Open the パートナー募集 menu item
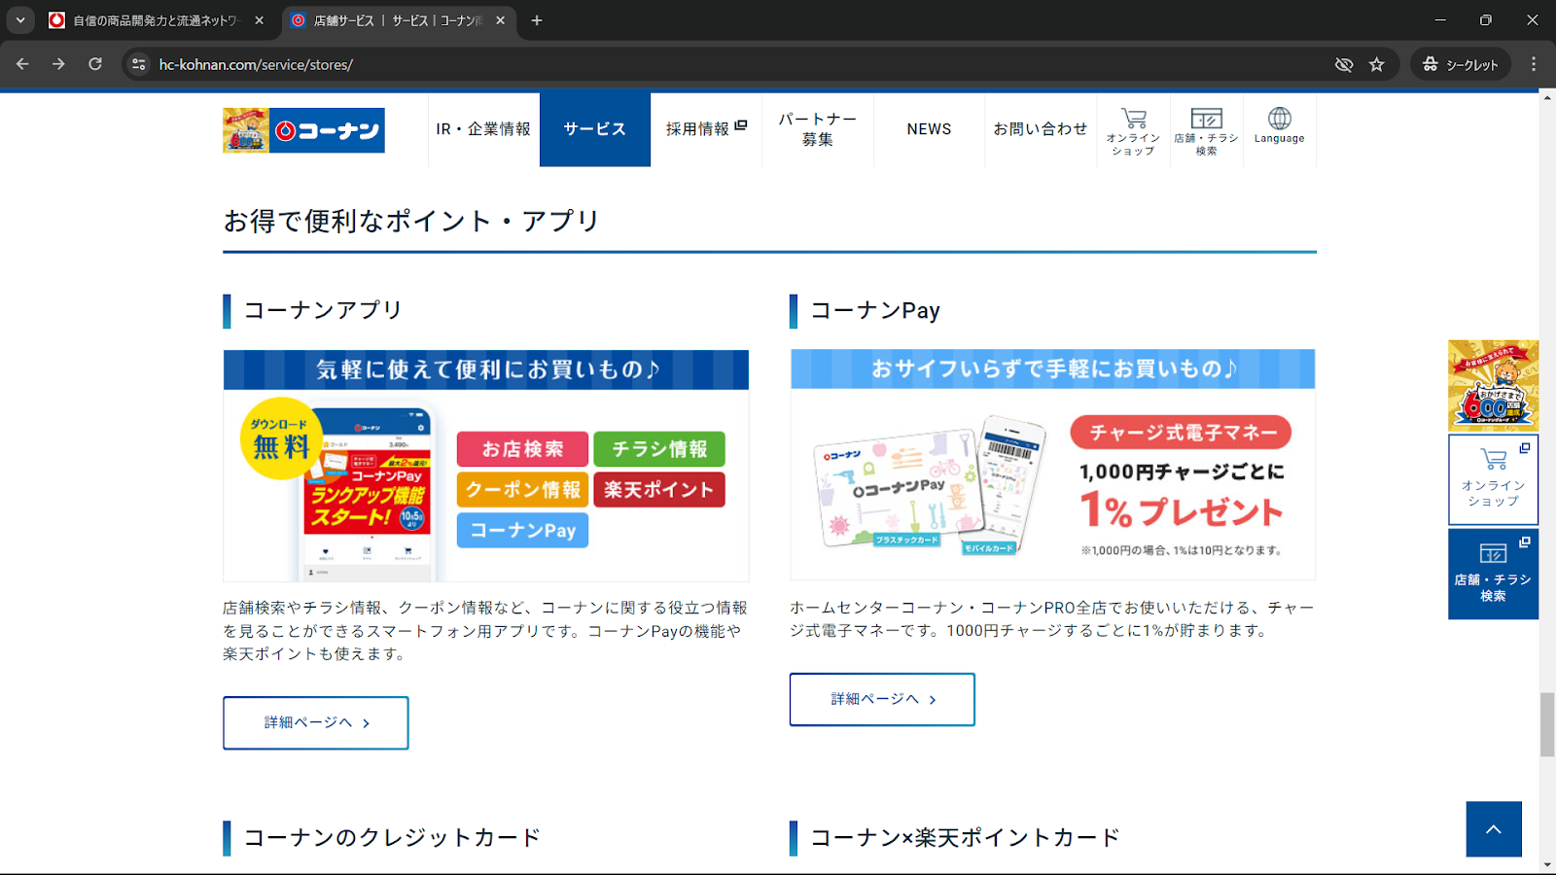Screen dimensions: 1556x875 click(818, 129)
